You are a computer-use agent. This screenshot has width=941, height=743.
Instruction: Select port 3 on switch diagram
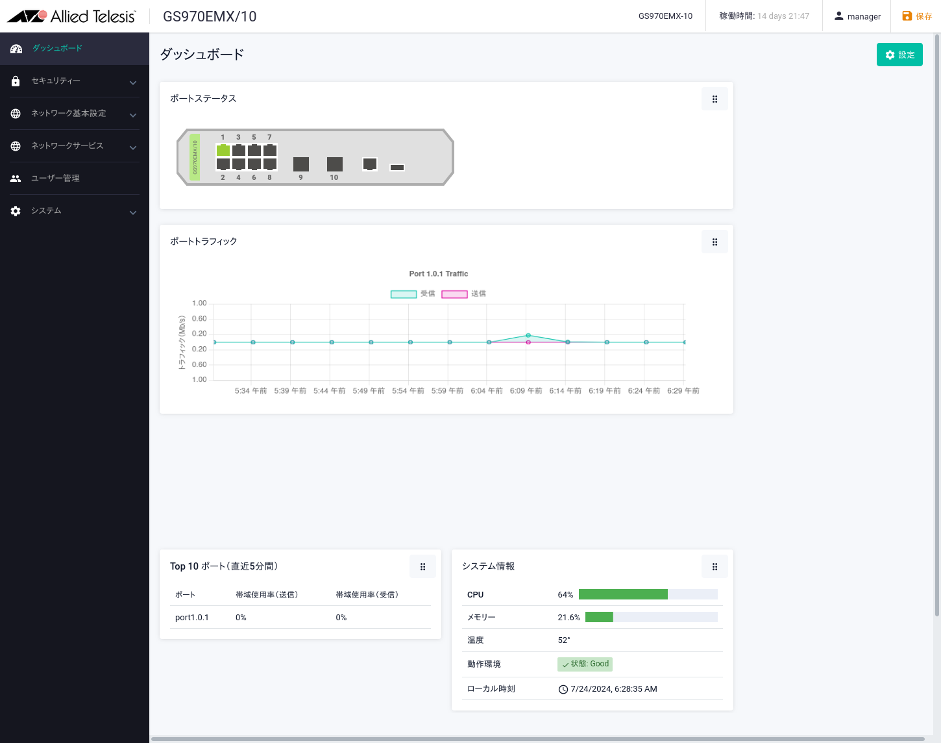click(239, 150)
